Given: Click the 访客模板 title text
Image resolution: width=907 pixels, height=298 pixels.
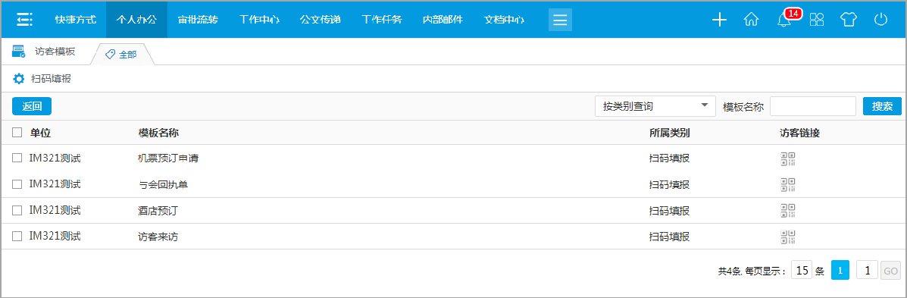Looking at the screenshot, I should tap(55, 51).
